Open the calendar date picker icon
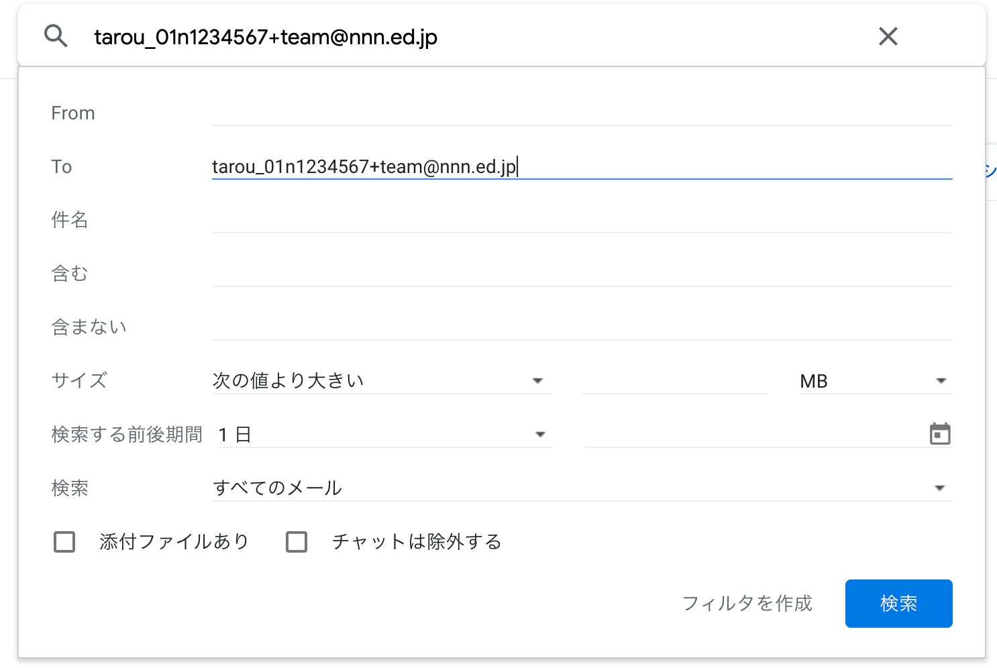The width and height of the screenshot is (997, 668). [940, 433]
